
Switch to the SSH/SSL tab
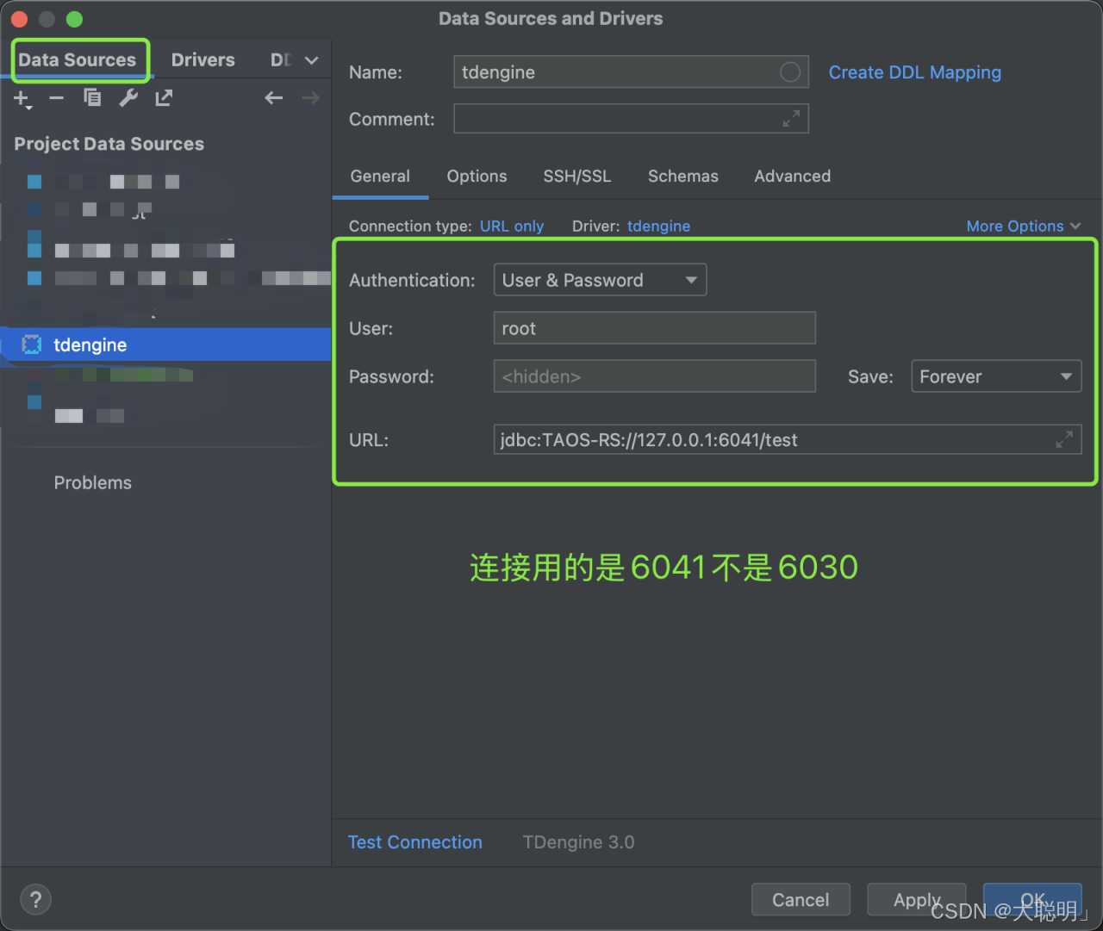coord(576,177)
